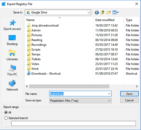Go up one folder level
Screen dimensions: 141x130
(x=103, y=12)
